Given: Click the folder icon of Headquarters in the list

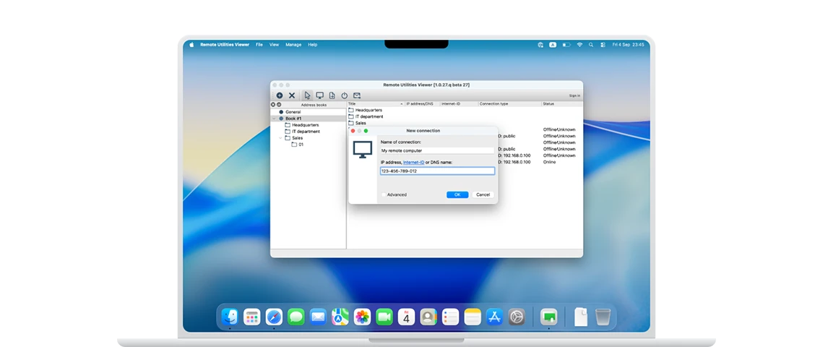Looking at the screenshot, I should (351, 111).
